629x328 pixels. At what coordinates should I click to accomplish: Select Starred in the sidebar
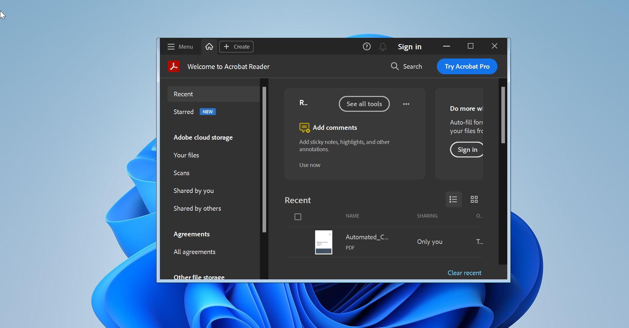tap(184, 111)
